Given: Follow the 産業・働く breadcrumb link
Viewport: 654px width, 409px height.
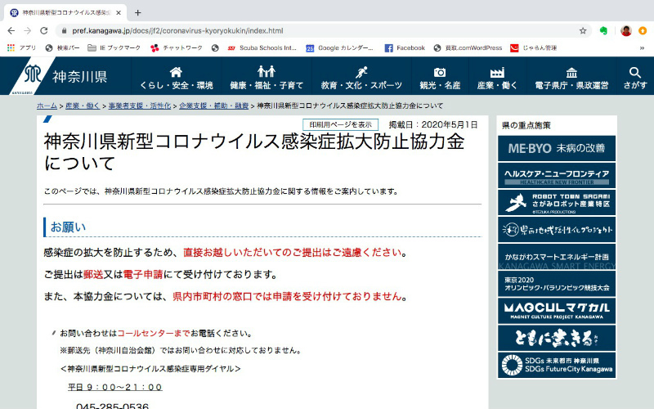Looking at the screenshot, I should tap(83, 106).
